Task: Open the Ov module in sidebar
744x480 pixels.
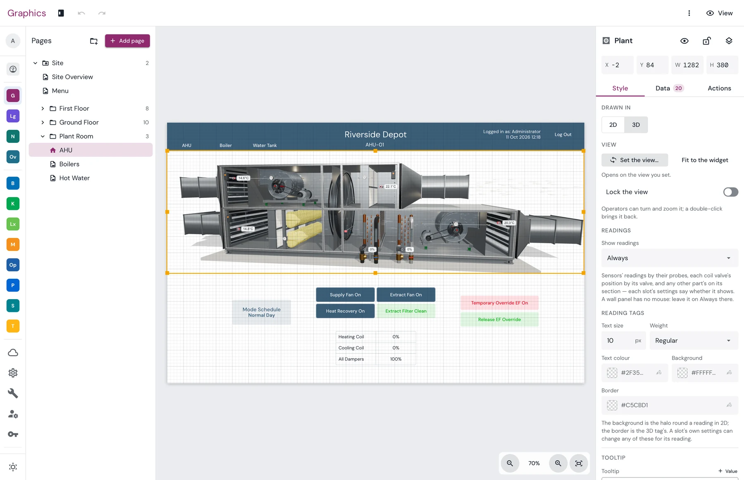Action: [x=13, y=157]
